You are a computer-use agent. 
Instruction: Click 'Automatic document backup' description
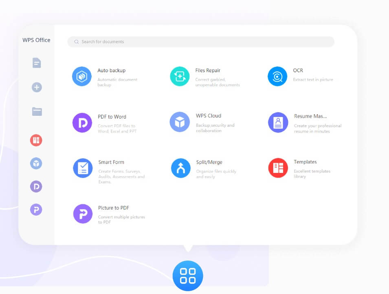117,82
